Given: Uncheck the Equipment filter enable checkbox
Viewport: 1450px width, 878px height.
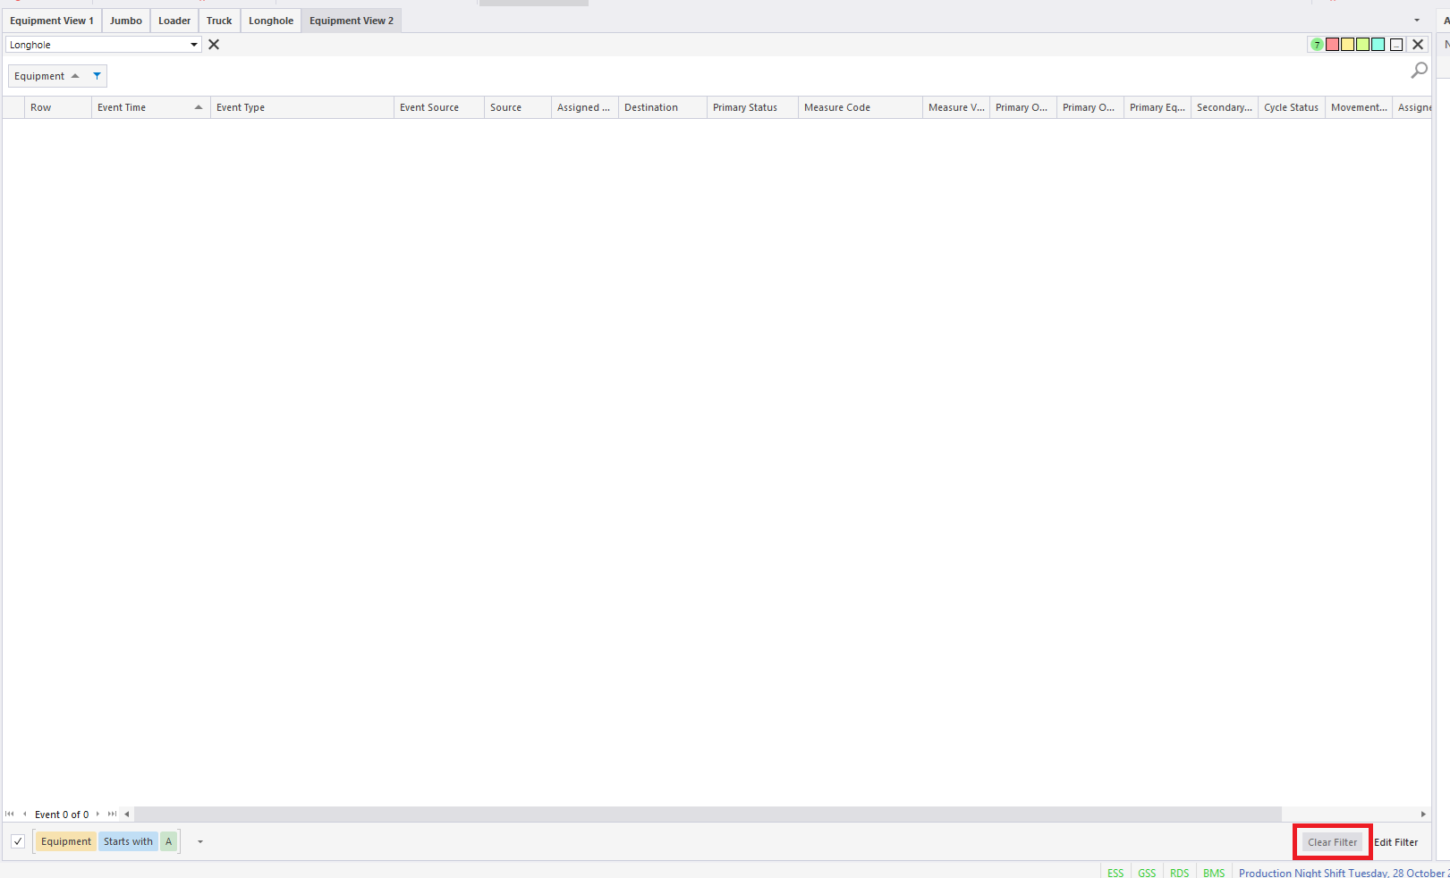Looking at the screenshot, I should [18, 841].
